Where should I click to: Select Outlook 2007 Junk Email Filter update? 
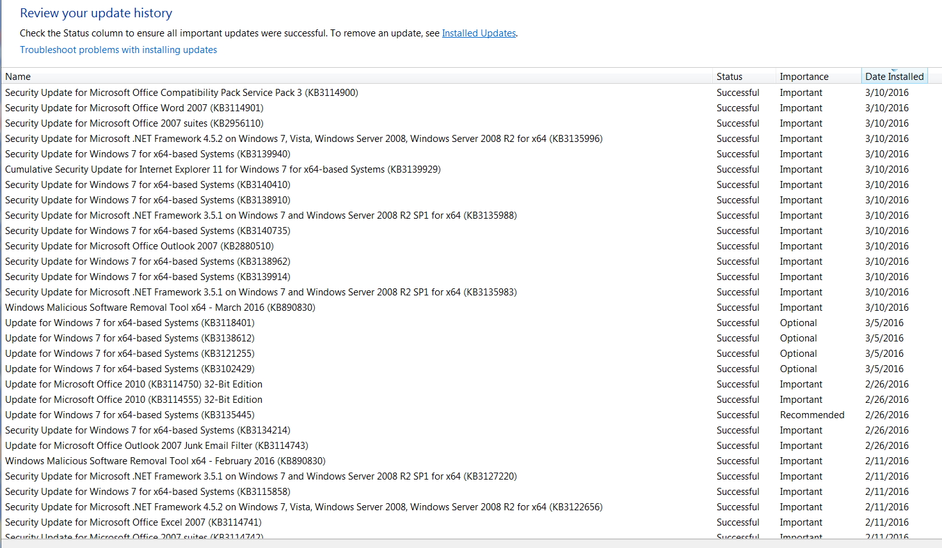click(157, 446)
